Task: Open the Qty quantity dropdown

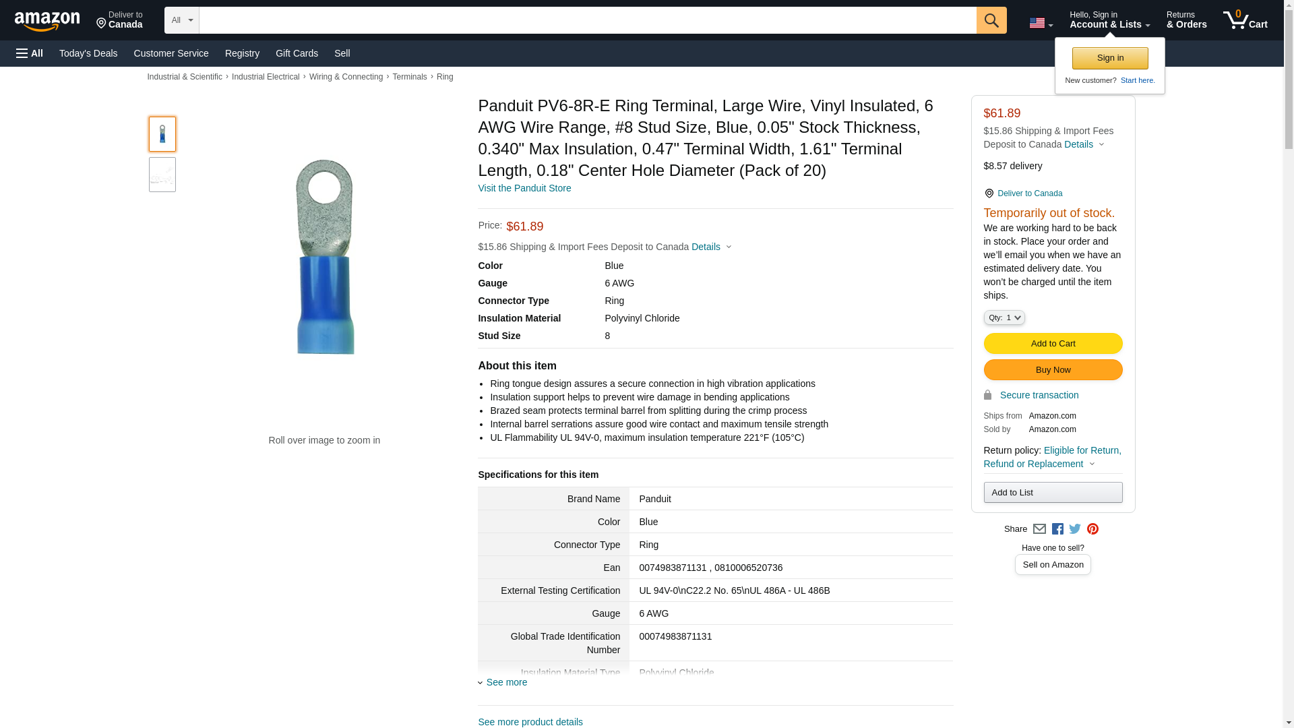Action: (1004, 317)
